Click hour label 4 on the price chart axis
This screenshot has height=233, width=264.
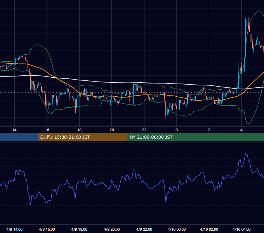tap(241, 130)
